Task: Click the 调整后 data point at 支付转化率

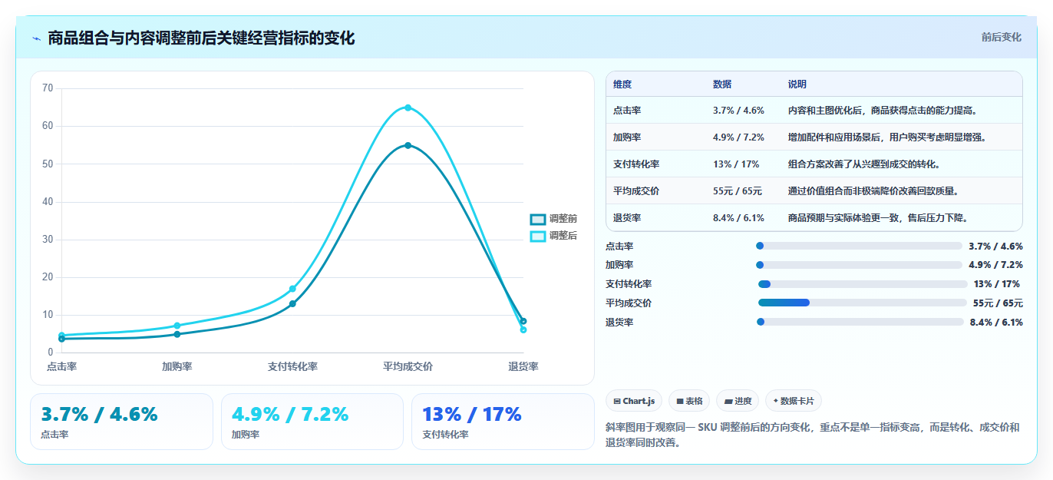Action: [x=292, y=289]
